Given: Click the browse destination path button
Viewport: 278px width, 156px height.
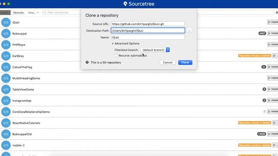Looking at the screenshot, I should point(189,31).
